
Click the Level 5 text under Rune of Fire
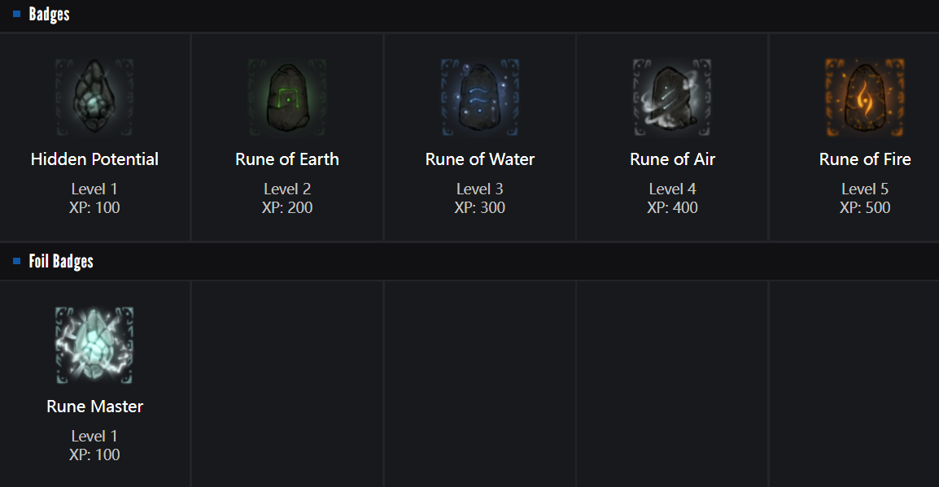coord(865,189)
